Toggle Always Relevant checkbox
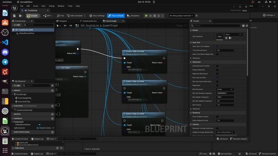 tap(217, 70)
